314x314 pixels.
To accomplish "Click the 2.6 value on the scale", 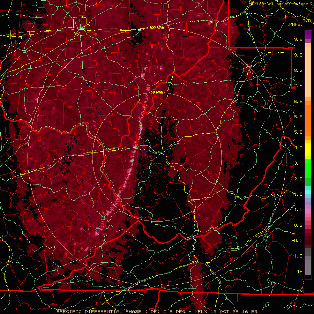I will coord(298,179).
